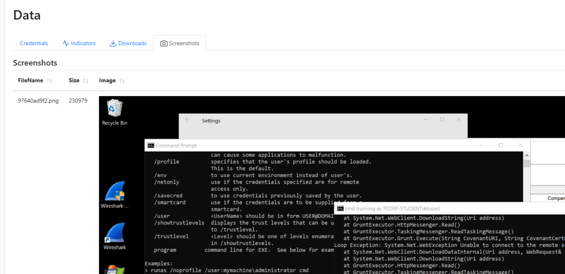Click the Settings window title text
Screen dimensions: 565x274
(211, 121)
